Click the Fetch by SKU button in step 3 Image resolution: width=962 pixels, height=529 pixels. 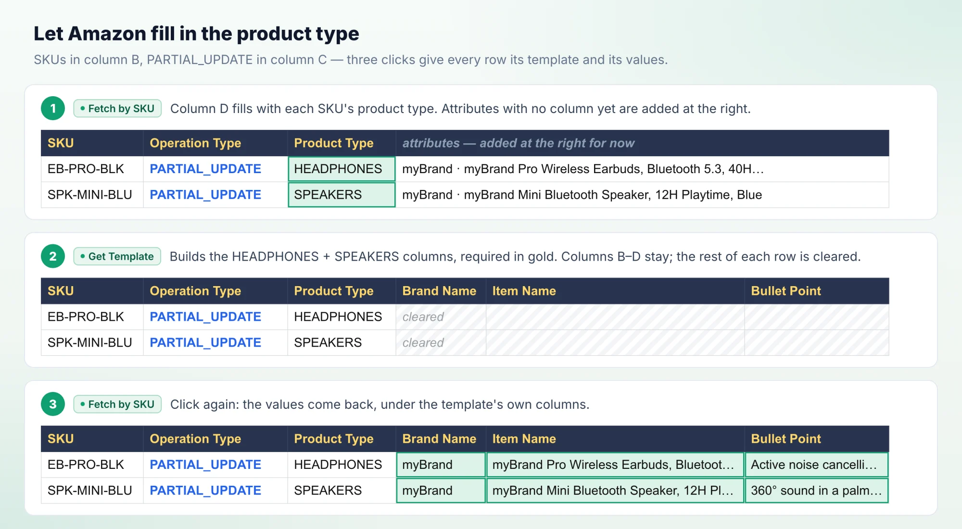click(x=117, y=404)
